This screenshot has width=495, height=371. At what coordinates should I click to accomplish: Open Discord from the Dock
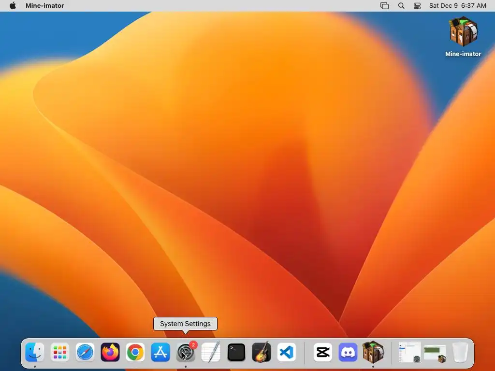(x=348, y=352)
